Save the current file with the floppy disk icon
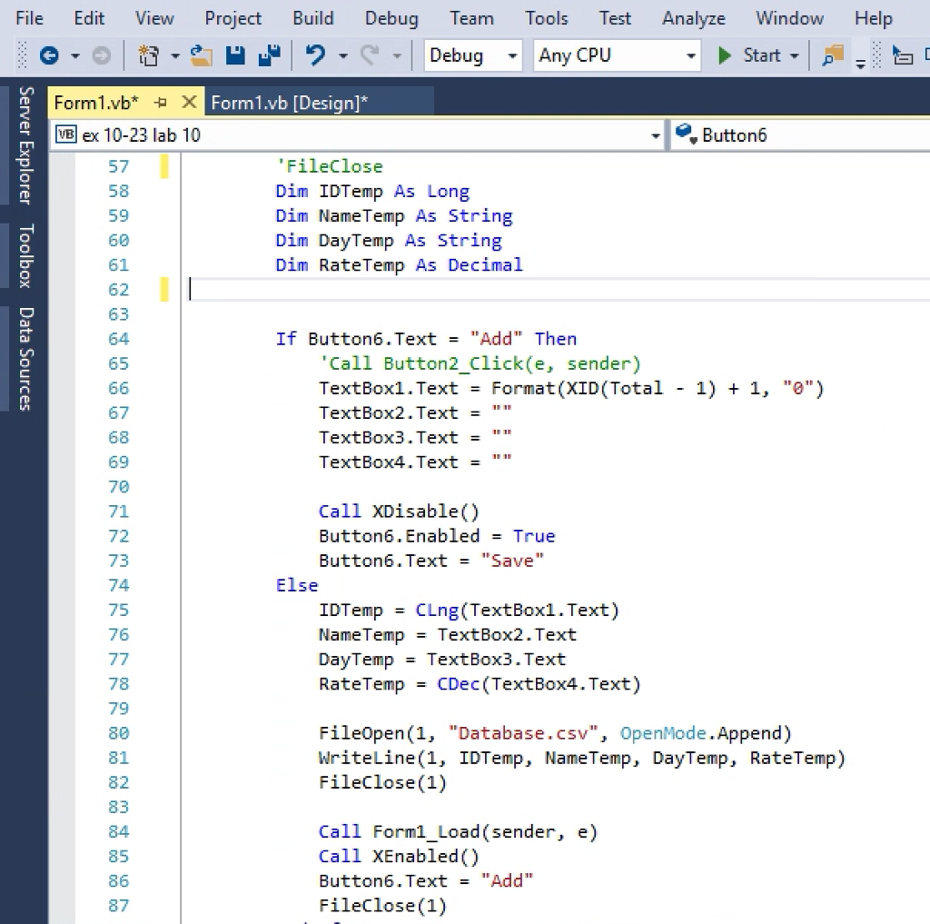 tap(235, 56)
